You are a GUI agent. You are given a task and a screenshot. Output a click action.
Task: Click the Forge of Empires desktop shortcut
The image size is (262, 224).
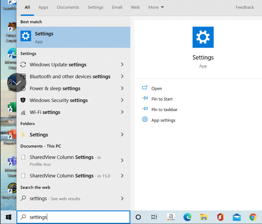click(x=11, y=32)
